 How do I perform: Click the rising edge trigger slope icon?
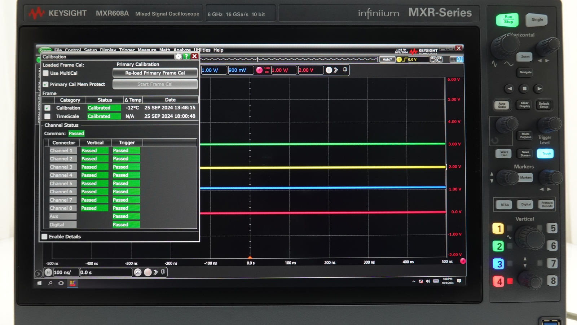pyautogui.click(x=405, y=60)
